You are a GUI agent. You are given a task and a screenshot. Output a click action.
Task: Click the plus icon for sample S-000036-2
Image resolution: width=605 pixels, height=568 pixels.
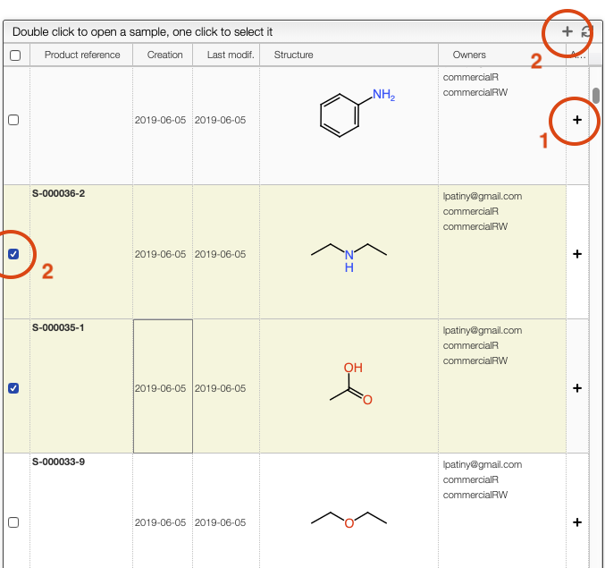(x=576, y=254)
